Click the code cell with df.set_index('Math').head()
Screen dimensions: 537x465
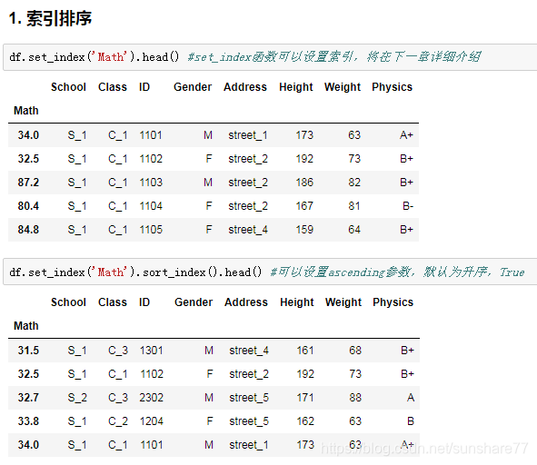[x=270, y=57]
